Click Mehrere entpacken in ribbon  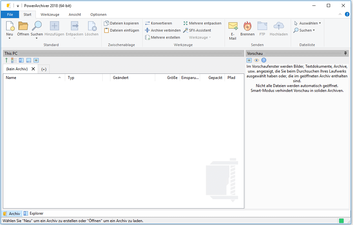coord(202,23)
